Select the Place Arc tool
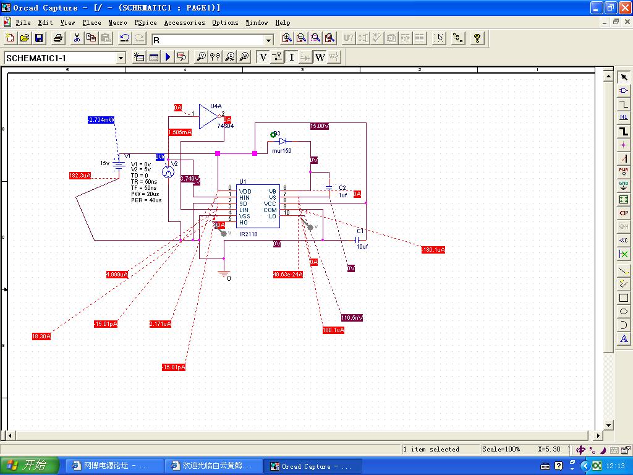Viewport: 633px width, 475px height. [x=624, y=325]
